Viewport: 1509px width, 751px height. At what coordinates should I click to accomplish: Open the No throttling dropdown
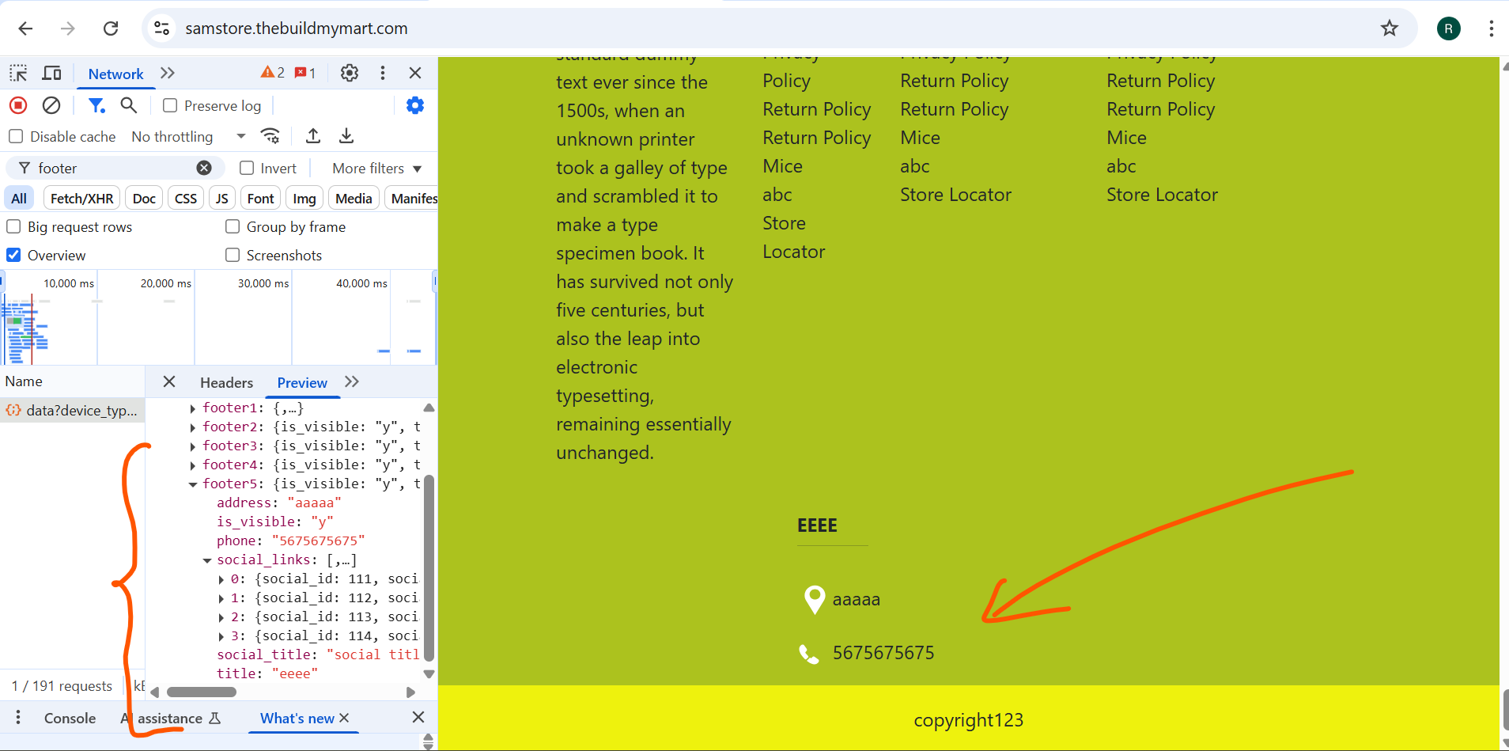[x=188, y=136]
